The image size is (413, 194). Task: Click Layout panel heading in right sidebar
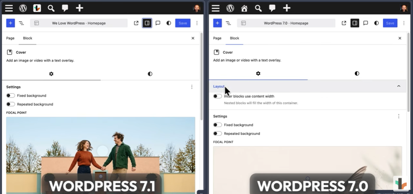coord(219,86)
